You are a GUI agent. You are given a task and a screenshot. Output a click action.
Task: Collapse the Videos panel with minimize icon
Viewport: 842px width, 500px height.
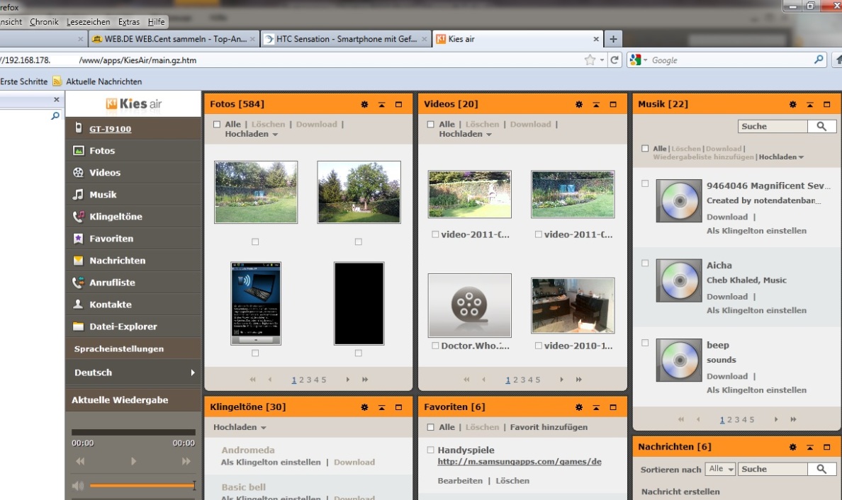click(x=596, y=105)
